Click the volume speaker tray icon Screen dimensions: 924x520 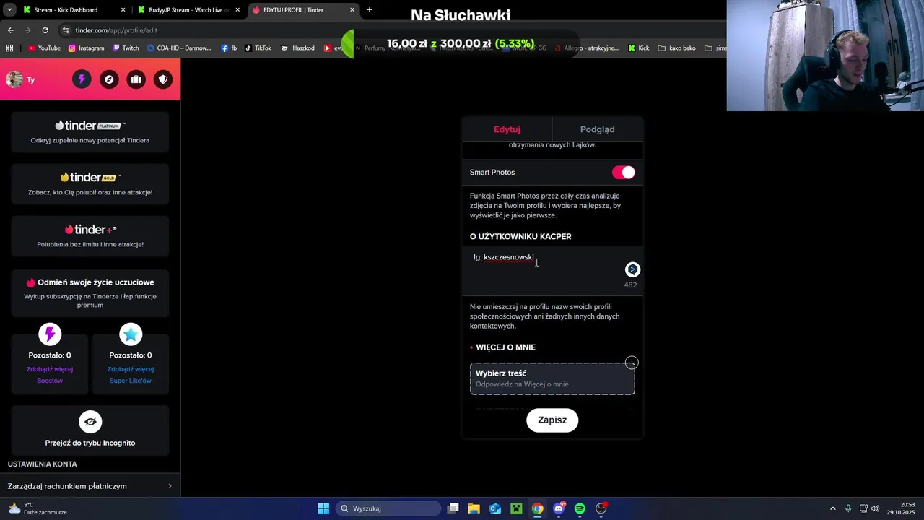coord(875,508)
